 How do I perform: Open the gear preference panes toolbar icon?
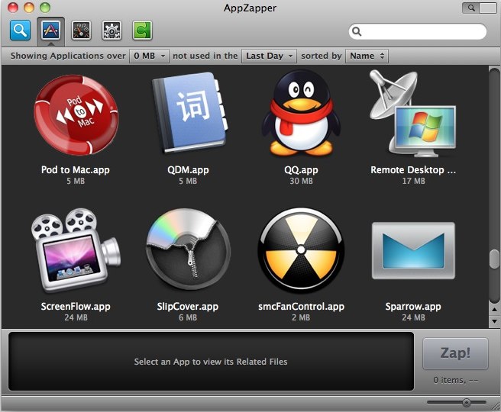pyautogui.click(x=112, y=31)
